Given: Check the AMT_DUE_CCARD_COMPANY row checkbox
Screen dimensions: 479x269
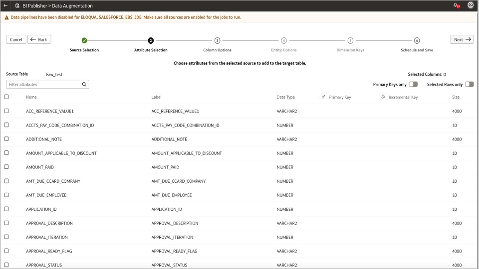Looking at the screenshot, I should [6, 181].
